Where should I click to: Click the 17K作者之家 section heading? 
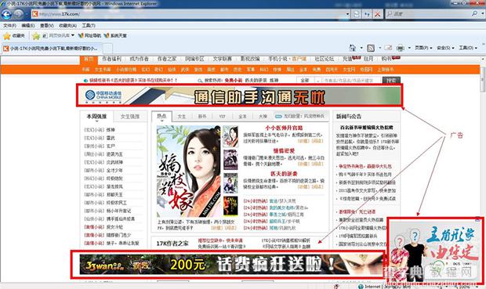tap(172, 244)
